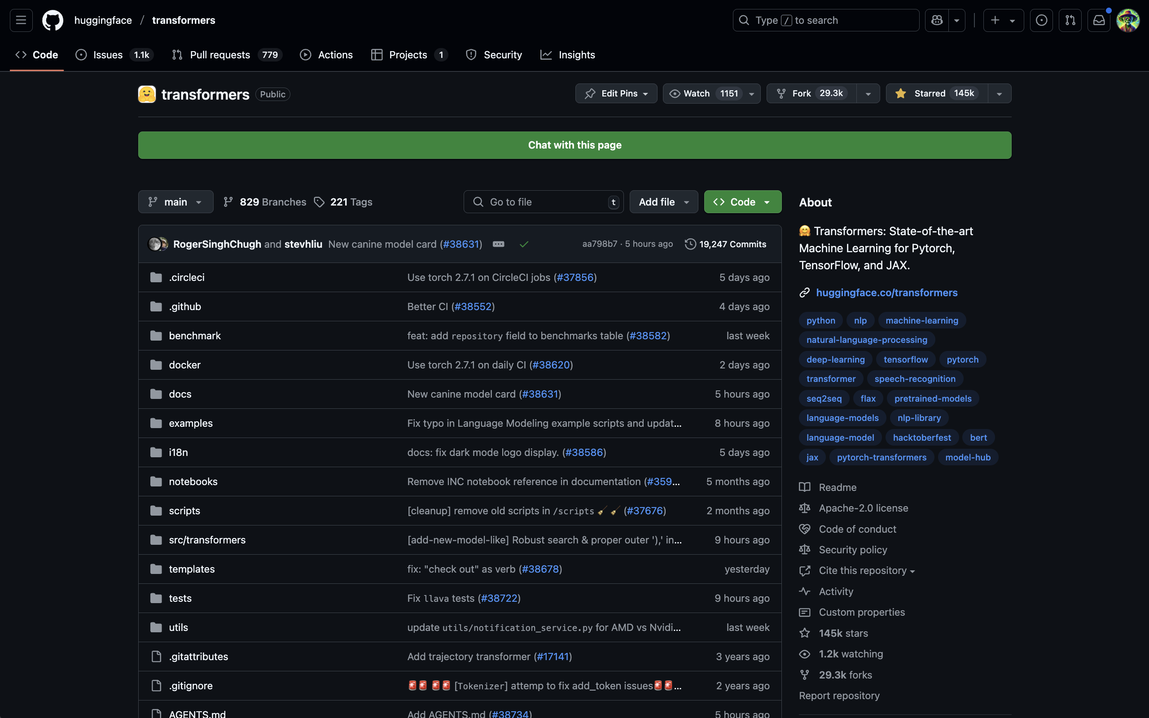Click the Issues circle icon in the tab bar

[x=81, y=55]
